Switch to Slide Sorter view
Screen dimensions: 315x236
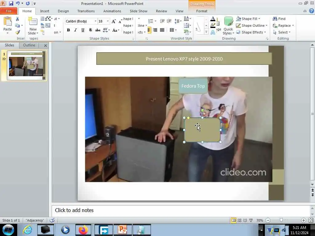click(239, 220)
